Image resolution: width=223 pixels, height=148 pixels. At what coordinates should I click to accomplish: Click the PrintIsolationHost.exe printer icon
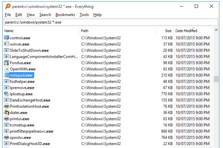pos(7,106)
